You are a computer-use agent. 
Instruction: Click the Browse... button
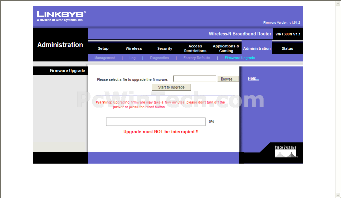tap(228, 79)
